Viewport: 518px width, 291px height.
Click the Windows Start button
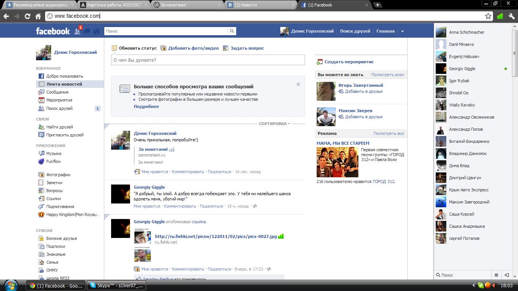coord(10,285)
